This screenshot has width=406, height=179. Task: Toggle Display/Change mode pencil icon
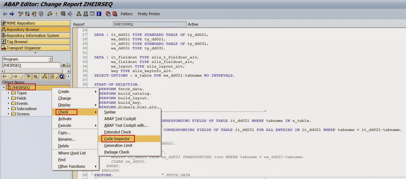pyautogui.click(x=21, y=14)
